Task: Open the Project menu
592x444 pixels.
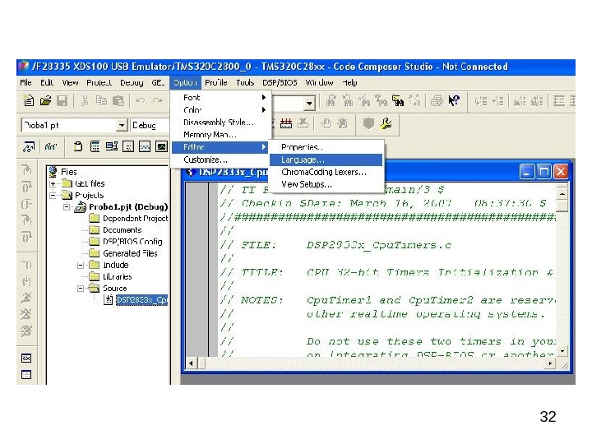Action: 99,83
